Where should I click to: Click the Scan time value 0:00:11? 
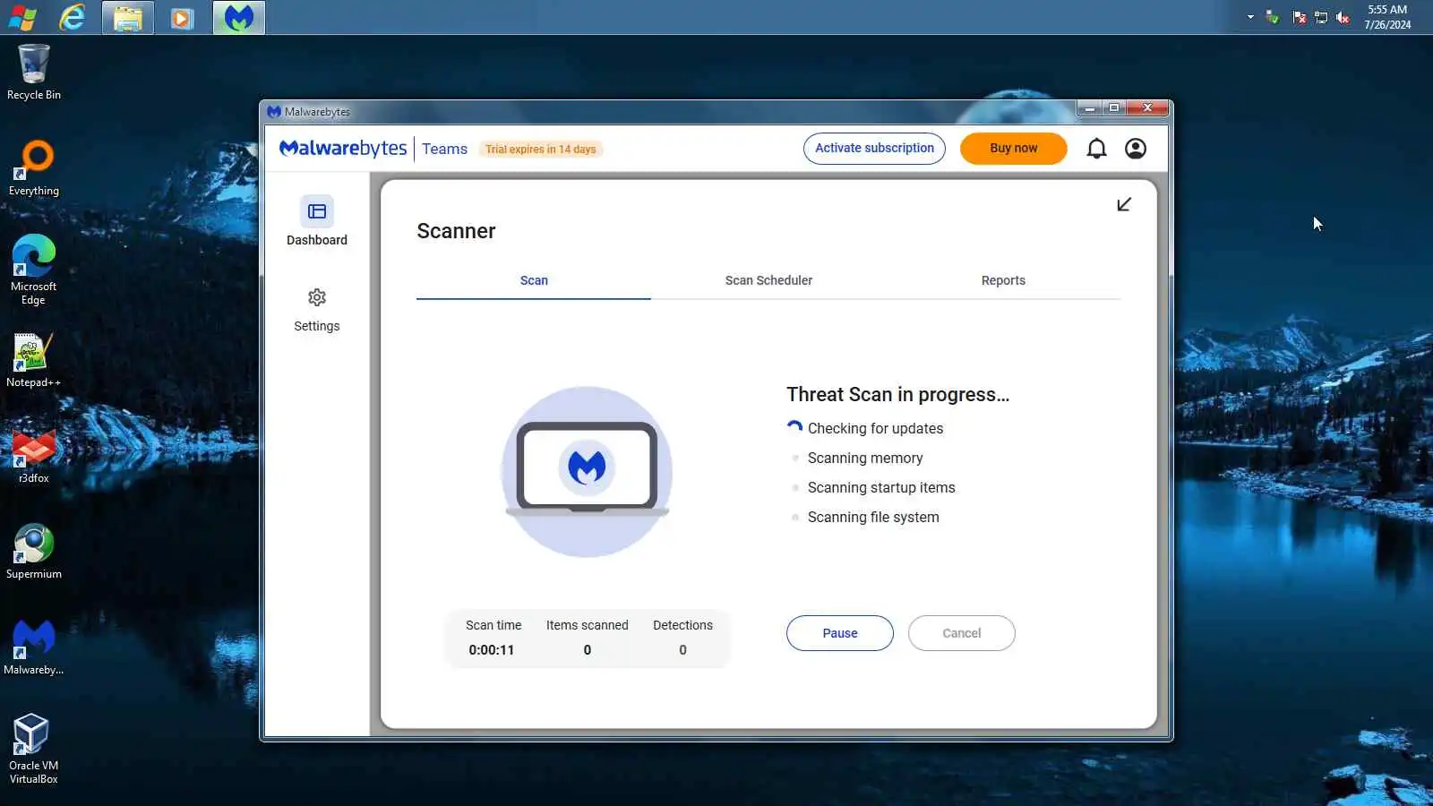[492, 650]
